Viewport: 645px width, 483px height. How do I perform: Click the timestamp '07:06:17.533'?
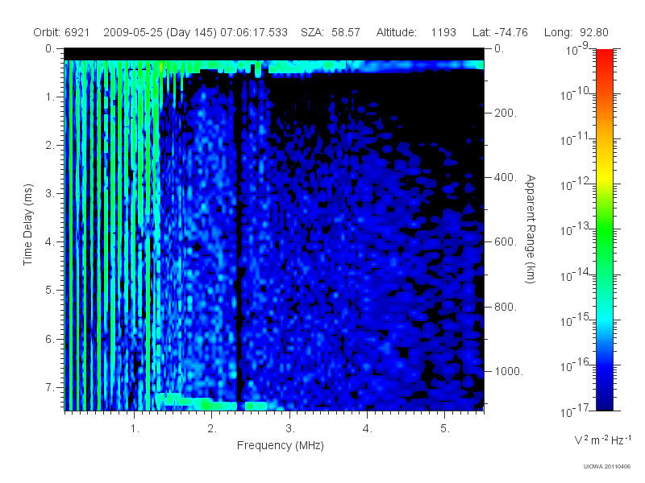pyautogui.click(x=254, y=32)
